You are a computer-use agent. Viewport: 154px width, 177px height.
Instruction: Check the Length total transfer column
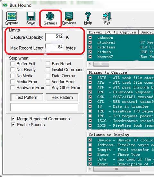tap(90, 150)
